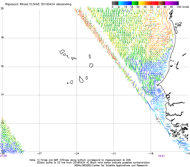Click the round Boa Vista island outline at 16N

(x=91, y=65)
